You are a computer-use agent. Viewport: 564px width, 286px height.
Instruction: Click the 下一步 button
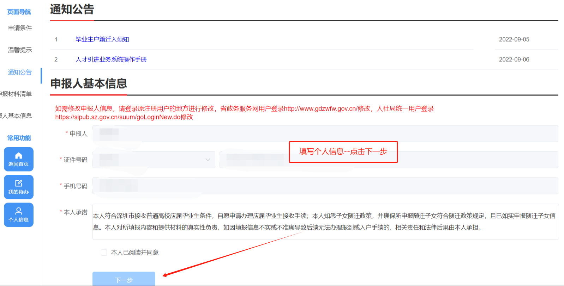pyautogui.click(x=124, y=279)
